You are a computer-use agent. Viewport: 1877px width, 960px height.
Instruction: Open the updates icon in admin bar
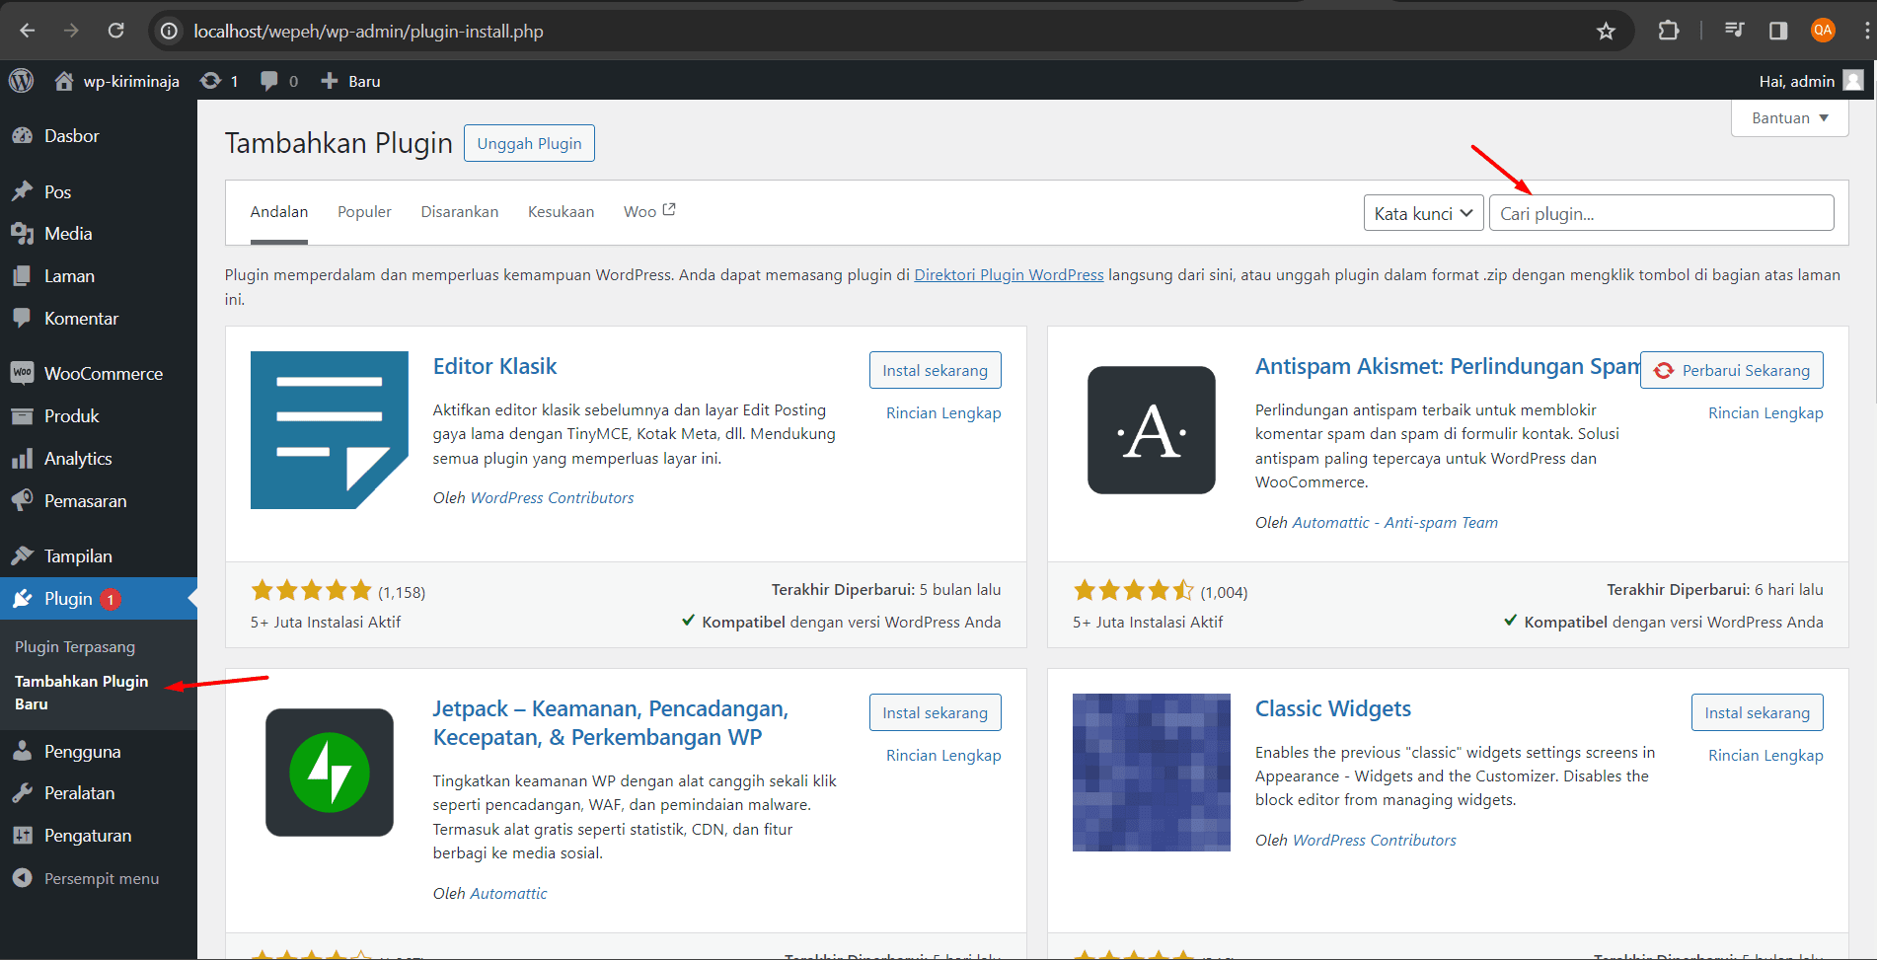(210, 81)
